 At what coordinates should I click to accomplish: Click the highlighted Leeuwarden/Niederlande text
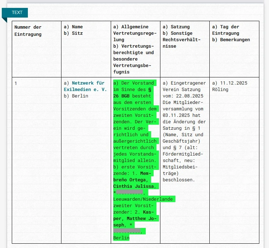pyautogui.click(x=143, y=199)
